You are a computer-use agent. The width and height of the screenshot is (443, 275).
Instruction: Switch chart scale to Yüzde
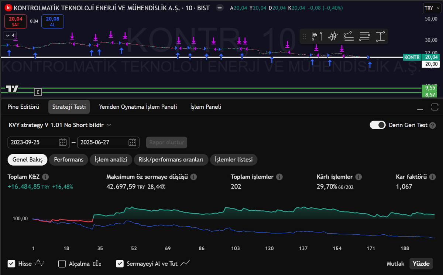tap(421, 264)
